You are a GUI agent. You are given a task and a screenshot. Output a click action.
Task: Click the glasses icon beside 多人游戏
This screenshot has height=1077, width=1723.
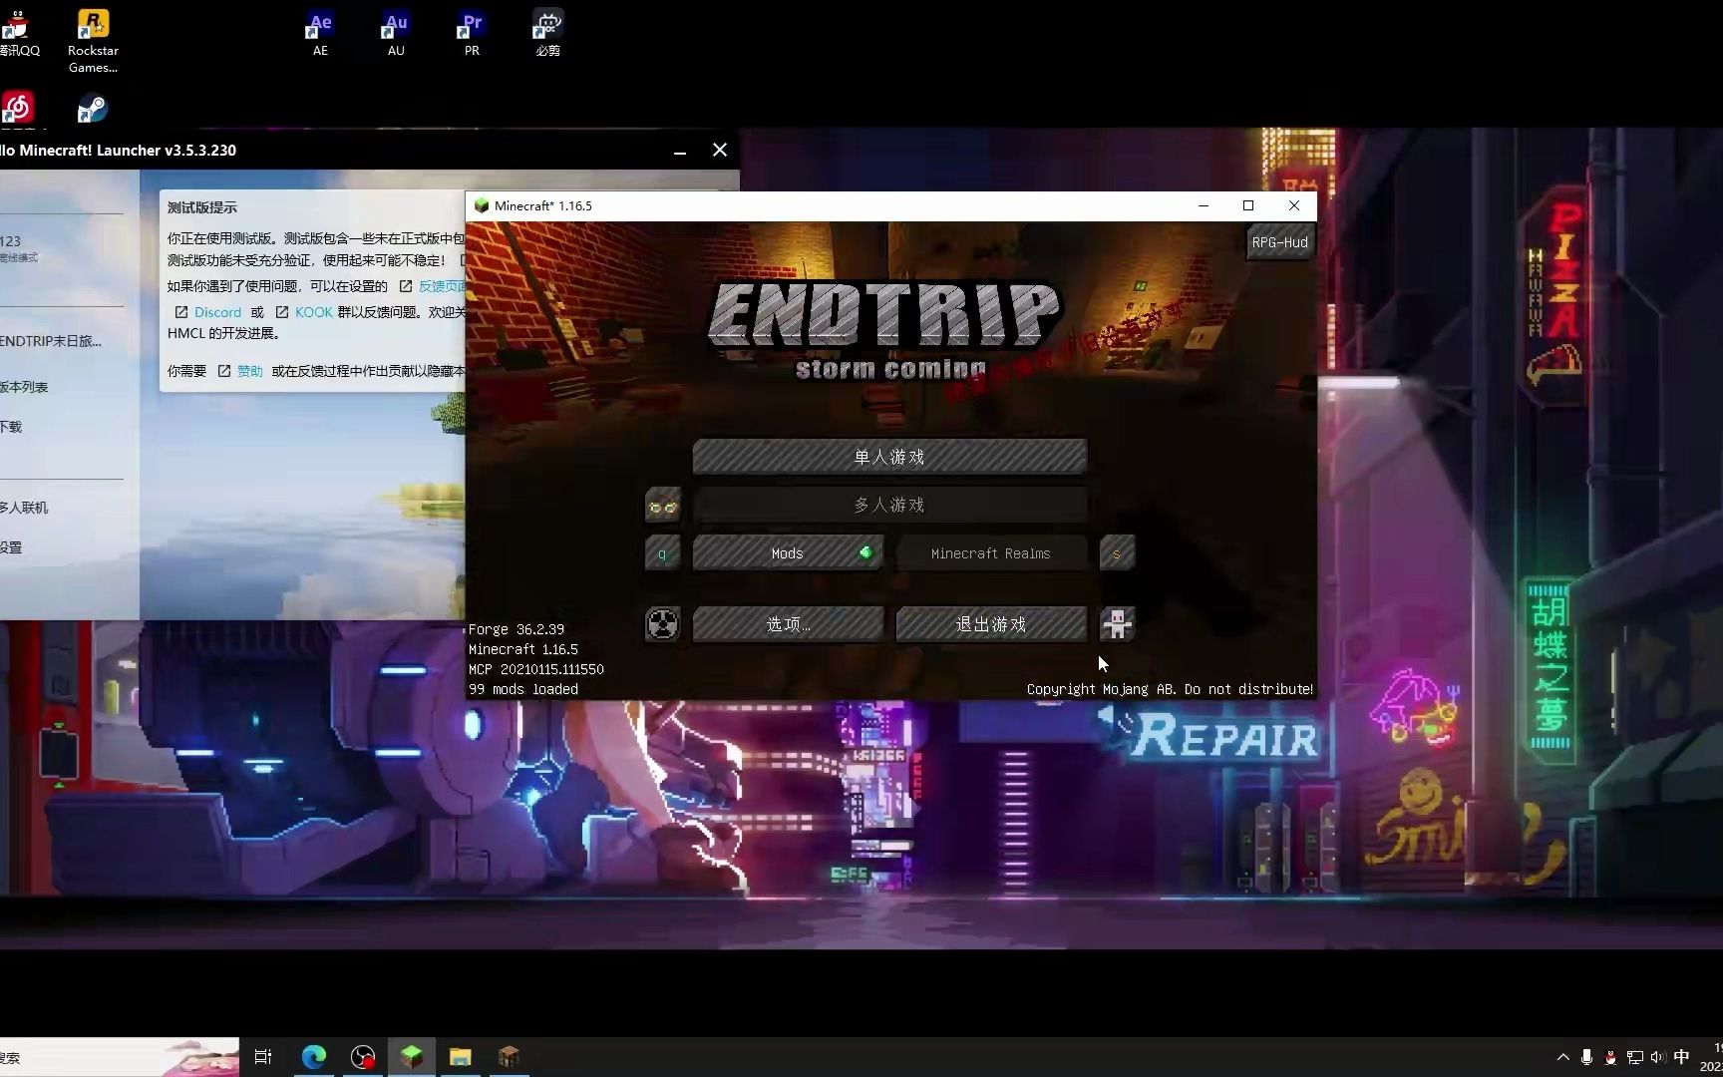click(663, 506)
